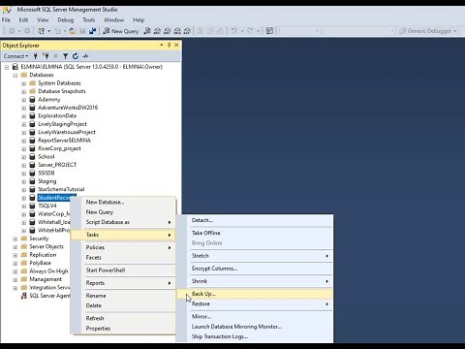
Task: Open the Help menu
Action: tap(139, 19)
